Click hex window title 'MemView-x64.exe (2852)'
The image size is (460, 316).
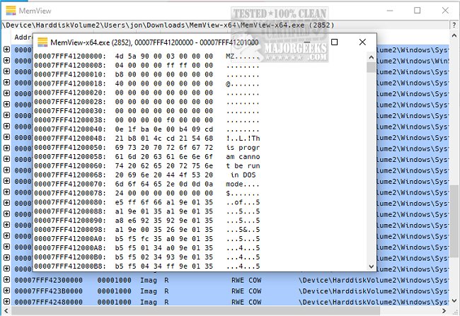click(91, 42)
